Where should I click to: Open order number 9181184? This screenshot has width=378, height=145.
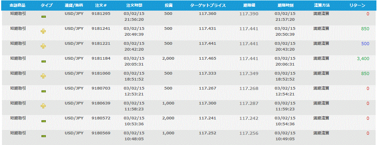tap(101, 58)
